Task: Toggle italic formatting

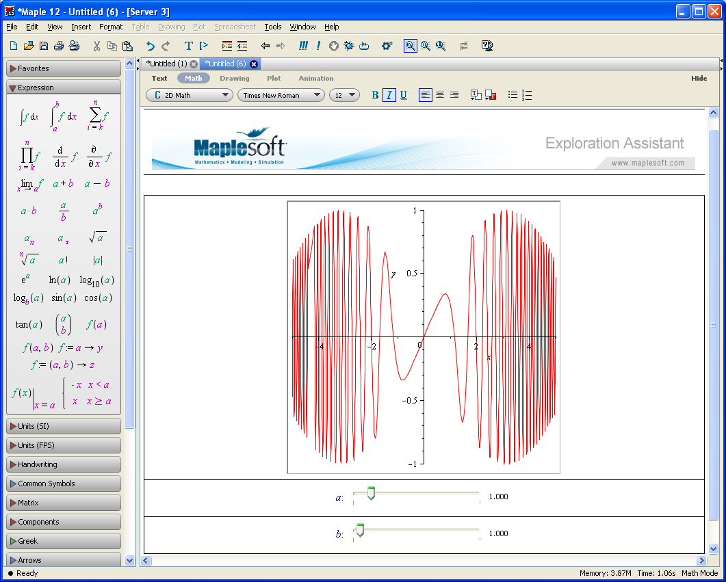Action: (x=389, y=95)
